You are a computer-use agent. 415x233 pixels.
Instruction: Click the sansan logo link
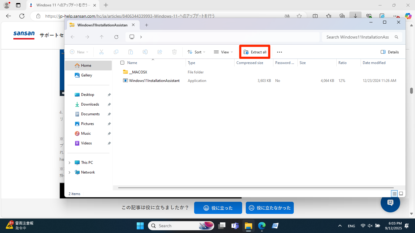click(x=24, y=35)
